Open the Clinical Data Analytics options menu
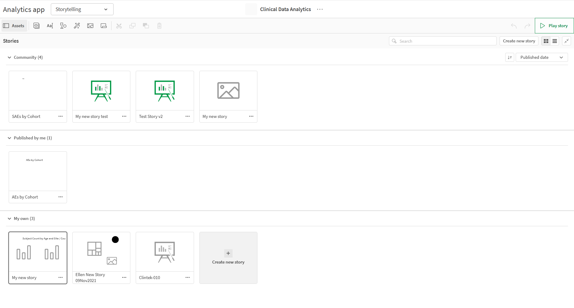The height and width of the screenshot is (308, 574). click(320, 9)
